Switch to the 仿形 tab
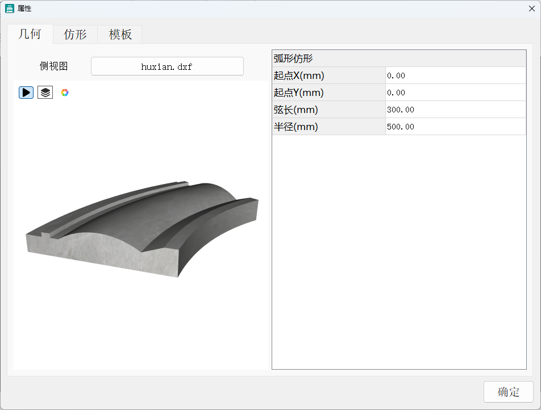541x410 pixels. [x=74, y=34]
